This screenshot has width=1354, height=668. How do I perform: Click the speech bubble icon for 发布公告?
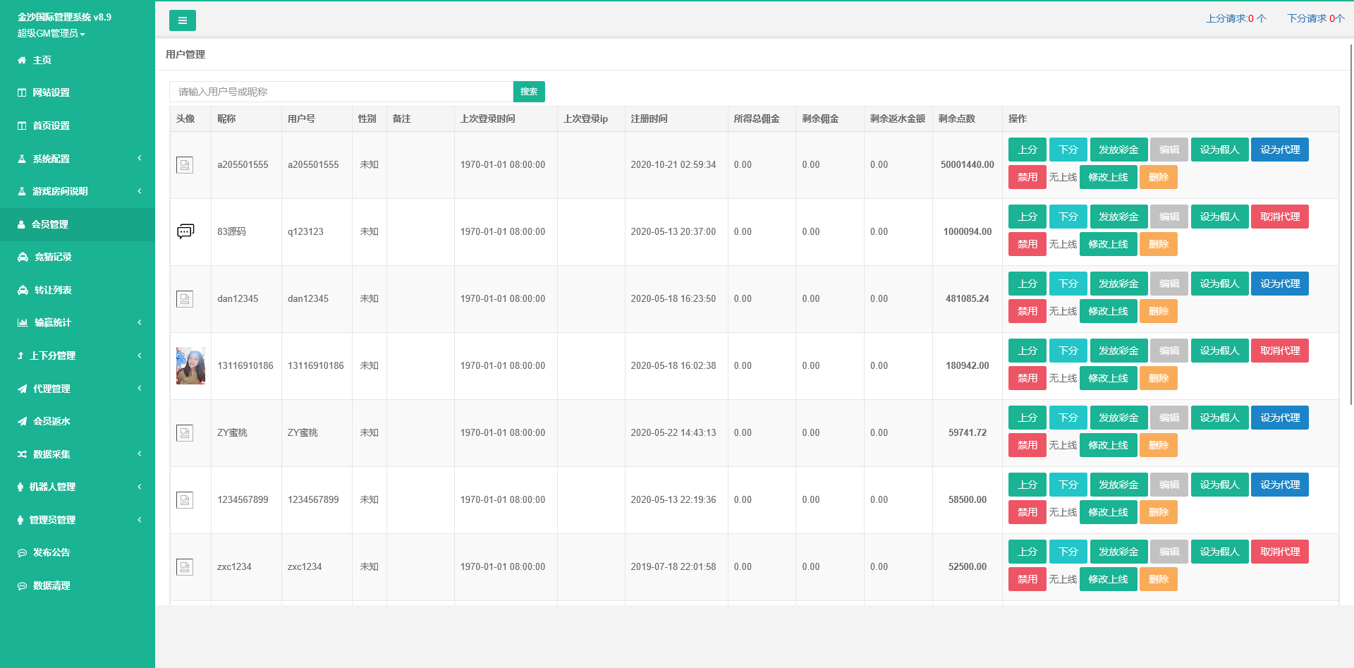pos(23,553)
